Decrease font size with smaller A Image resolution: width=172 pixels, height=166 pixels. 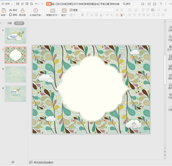[122, 10]
